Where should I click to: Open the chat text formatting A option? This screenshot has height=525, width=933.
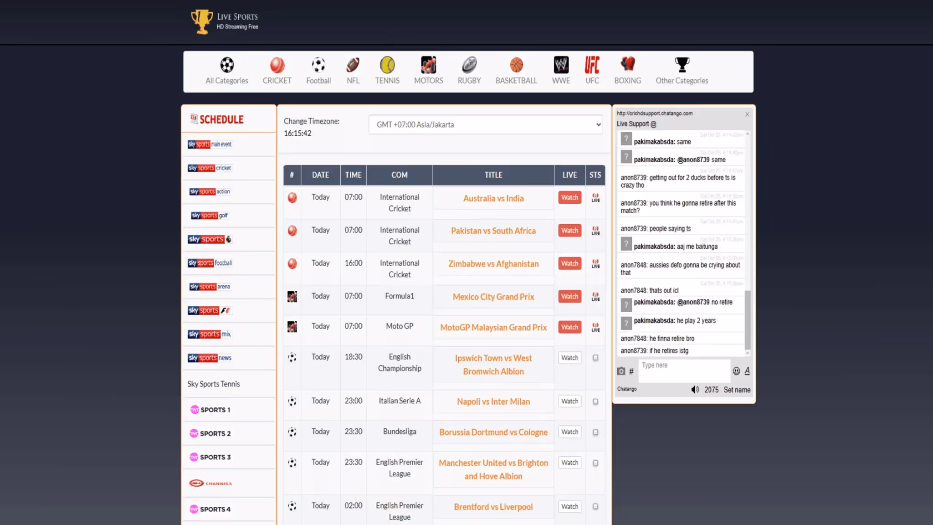(x=747, y=371)
